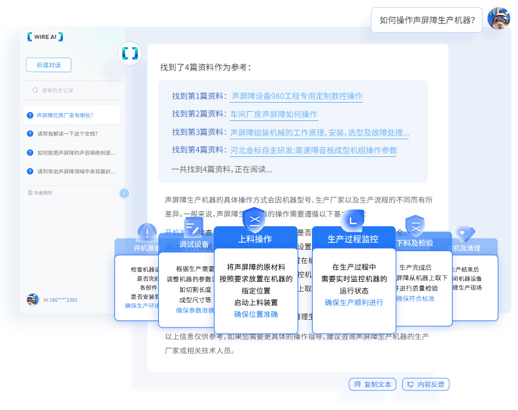Open history item 请帮我解读一下这个文档?
This screenshot has height=410, width=518.
67,133
